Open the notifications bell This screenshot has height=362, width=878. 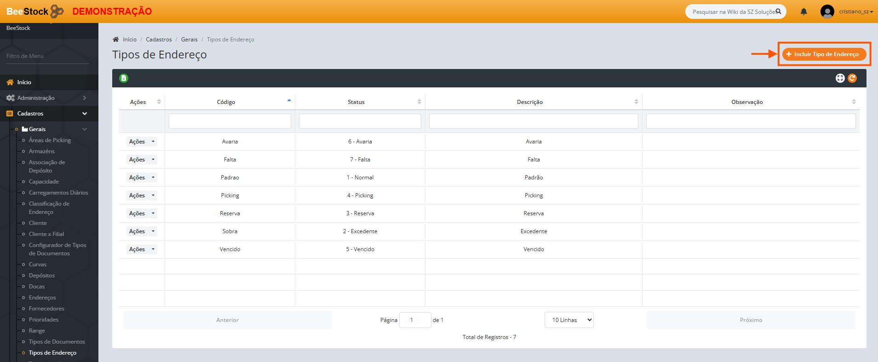pyautogui.click(x=803, y=11)
